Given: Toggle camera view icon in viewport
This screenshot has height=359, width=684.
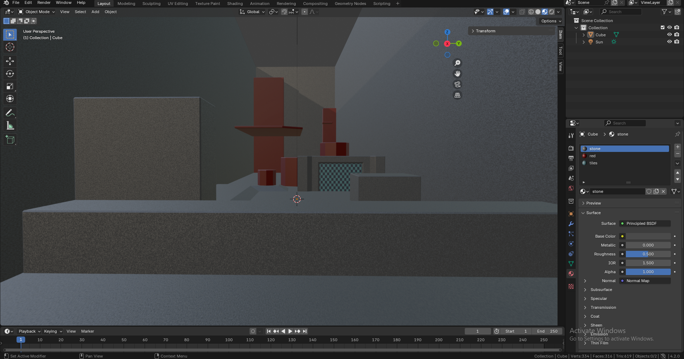Looking at the screenshot, I should pos(457,84).
